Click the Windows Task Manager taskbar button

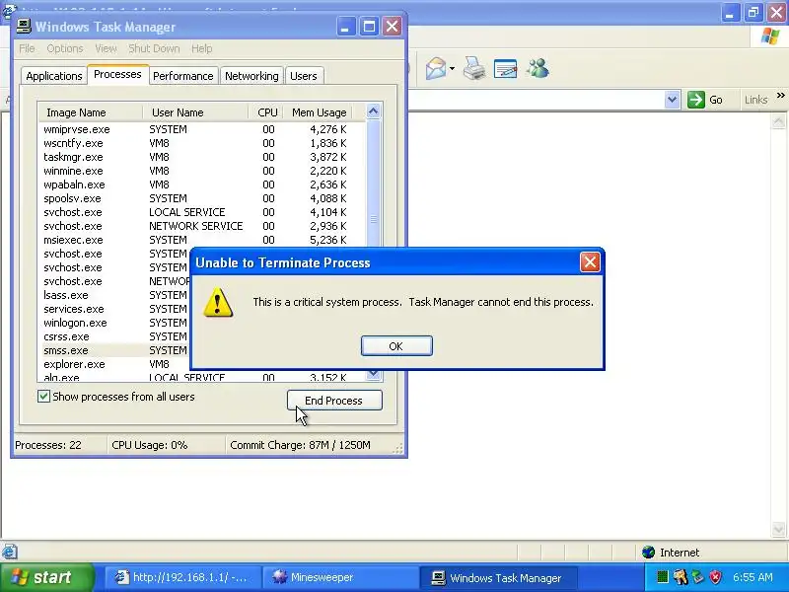click(499, 577)
